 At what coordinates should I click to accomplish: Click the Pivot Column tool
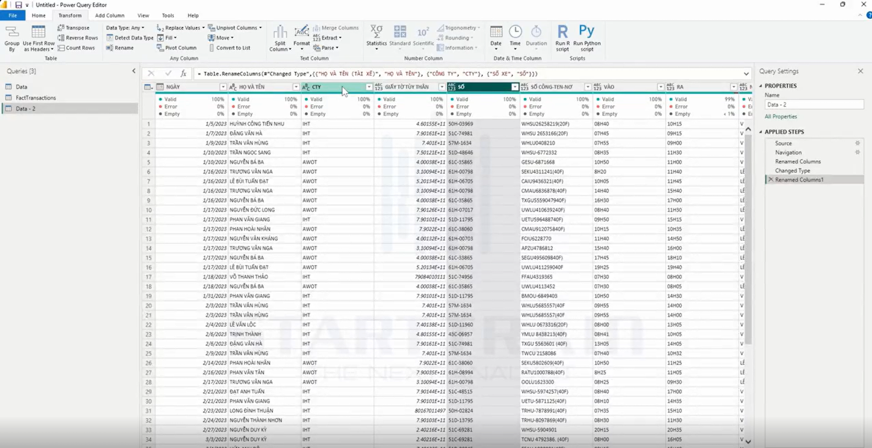[x=177, y=48]
